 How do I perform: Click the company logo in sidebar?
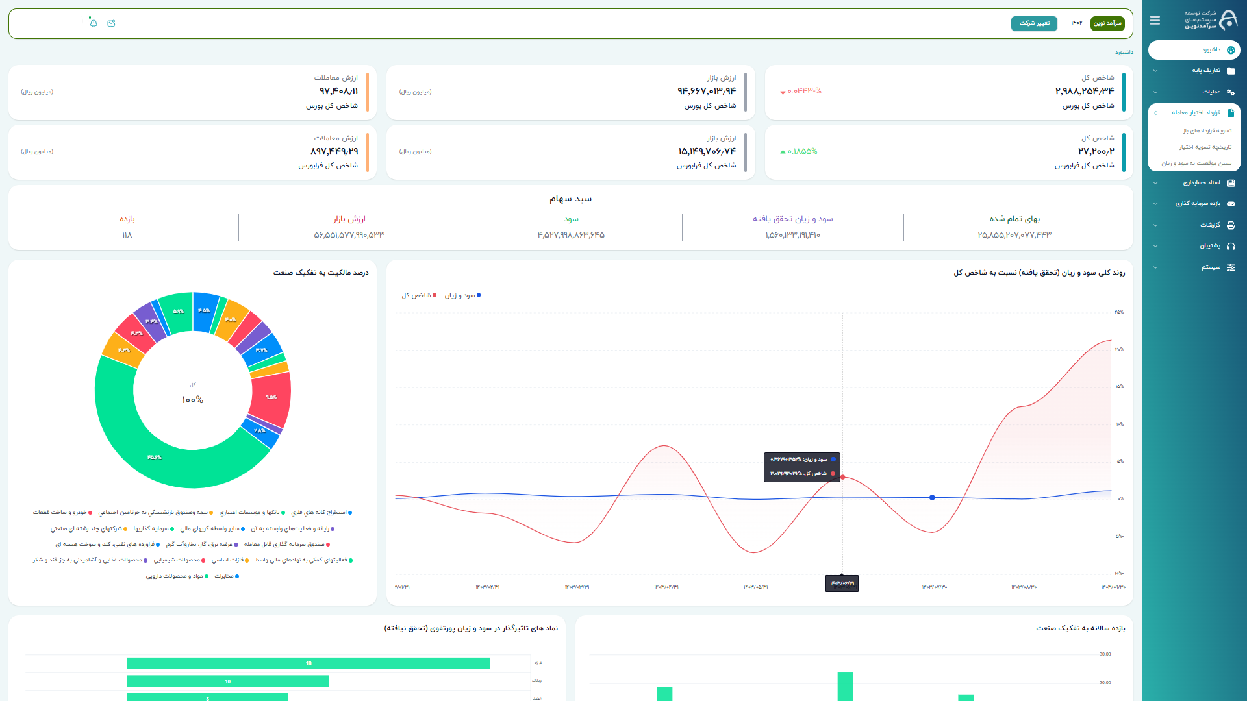(1227, 20)
